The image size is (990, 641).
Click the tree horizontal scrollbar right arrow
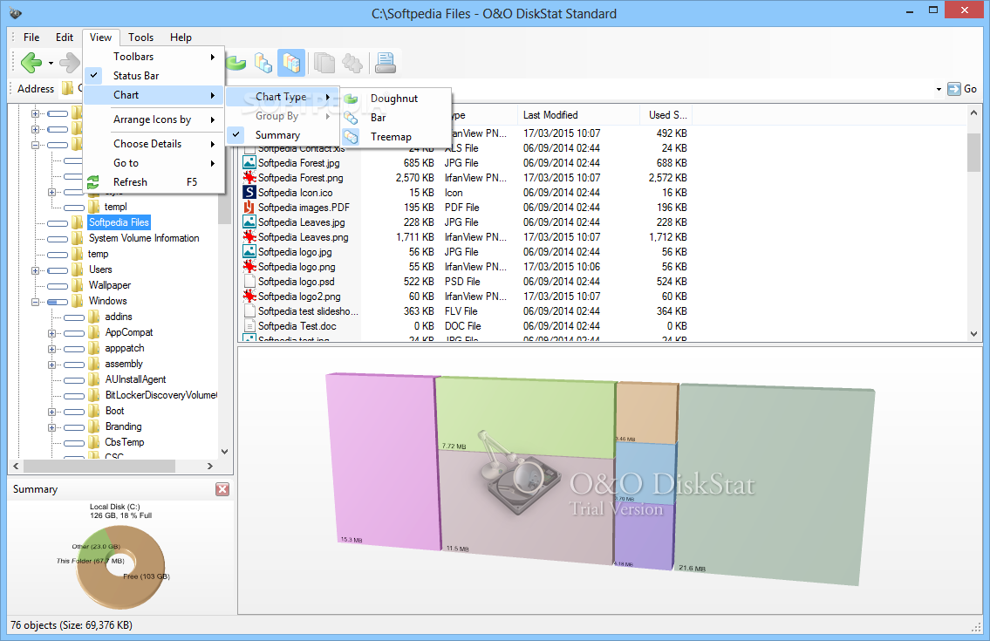coord(210,466)
